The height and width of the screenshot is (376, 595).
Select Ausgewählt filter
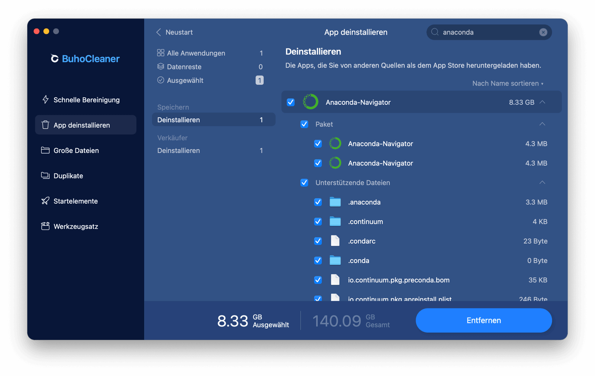click(210, 80)
